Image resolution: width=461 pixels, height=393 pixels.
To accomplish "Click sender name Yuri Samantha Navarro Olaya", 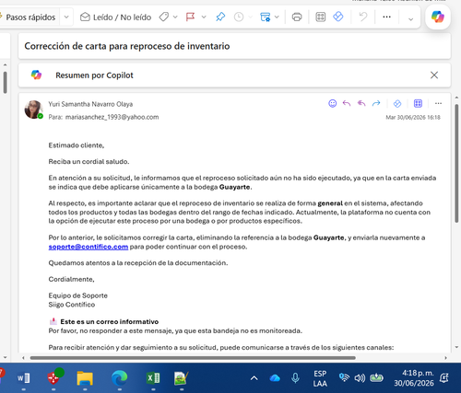I will tap(90, 104).
